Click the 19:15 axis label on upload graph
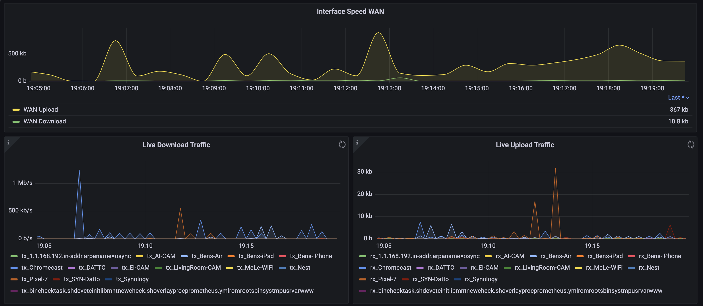The image size is (703, 306). (x=592, y=246)
